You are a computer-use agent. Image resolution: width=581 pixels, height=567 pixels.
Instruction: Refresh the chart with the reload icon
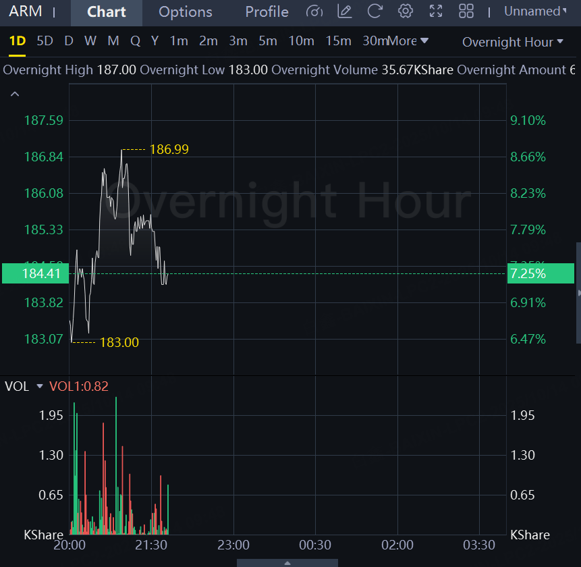375,11
